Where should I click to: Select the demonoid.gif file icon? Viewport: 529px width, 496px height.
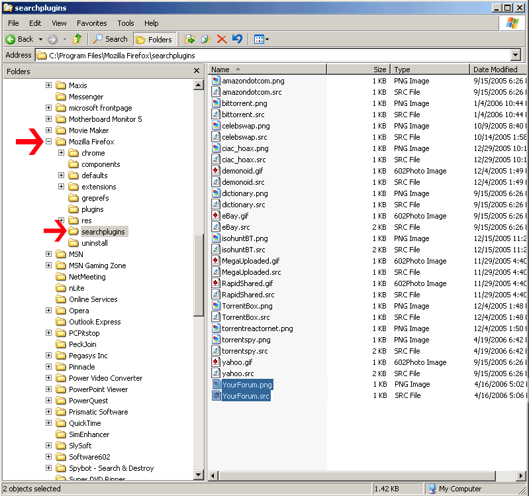tap(216, 170)
